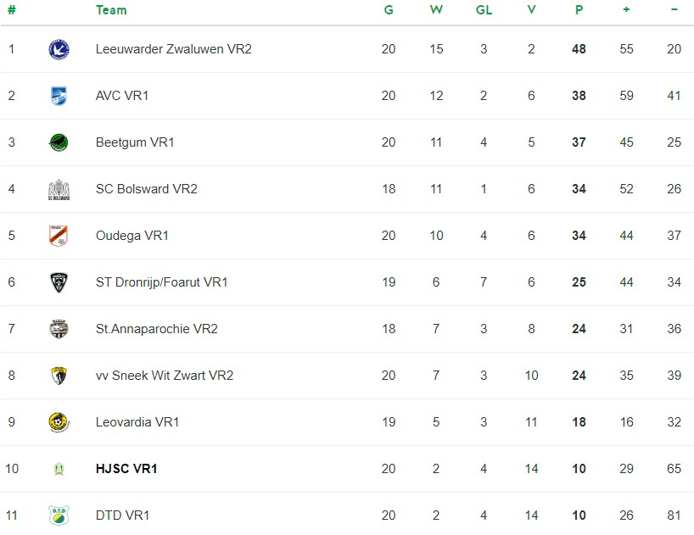Viewport: 694px width, 535px height.
Task: Open the Leeuwarder Zwaluwen VR2 team link
Action: coord(173,49)
